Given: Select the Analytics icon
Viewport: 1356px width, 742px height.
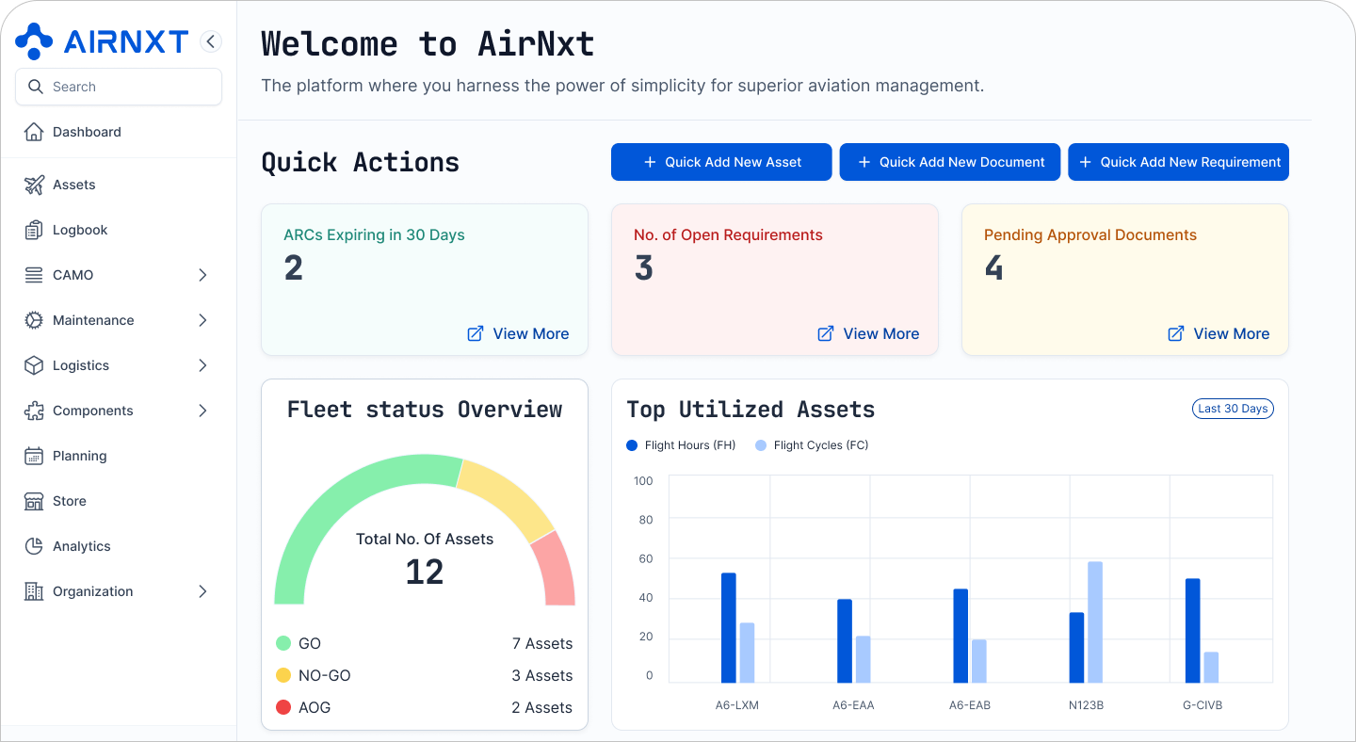Looking at the screenshot, I should (33, 546).
